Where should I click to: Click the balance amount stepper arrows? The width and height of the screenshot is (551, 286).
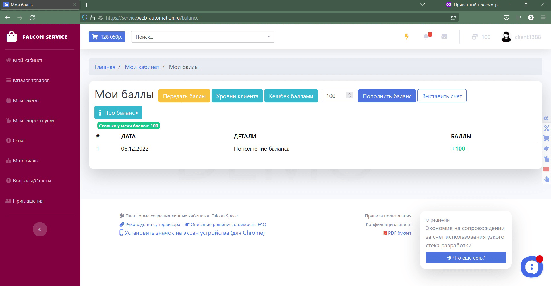pyautogui.click(x=349, y=96)
